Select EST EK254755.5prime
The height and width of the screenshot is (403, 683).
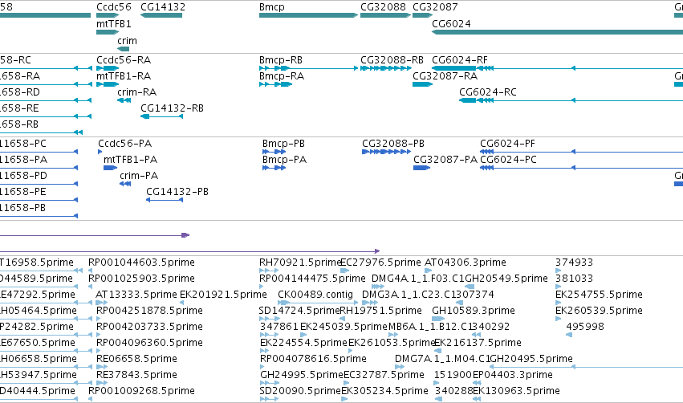(x=599, y=295)
